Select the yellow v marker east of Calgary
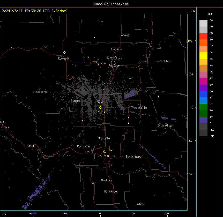This screenshot has height=217, width=223. pos(111,151)
